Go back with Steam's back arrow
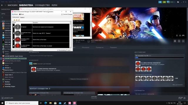Screen dimensions: 188x105 [2, 5]
